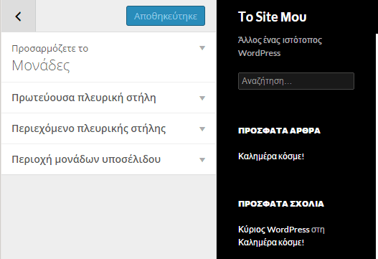This screenshot has width=378, height=259.
Task: Expand arrow beside Περιεχόμενο πλευρικής στήλης
Action: [202, 128]
